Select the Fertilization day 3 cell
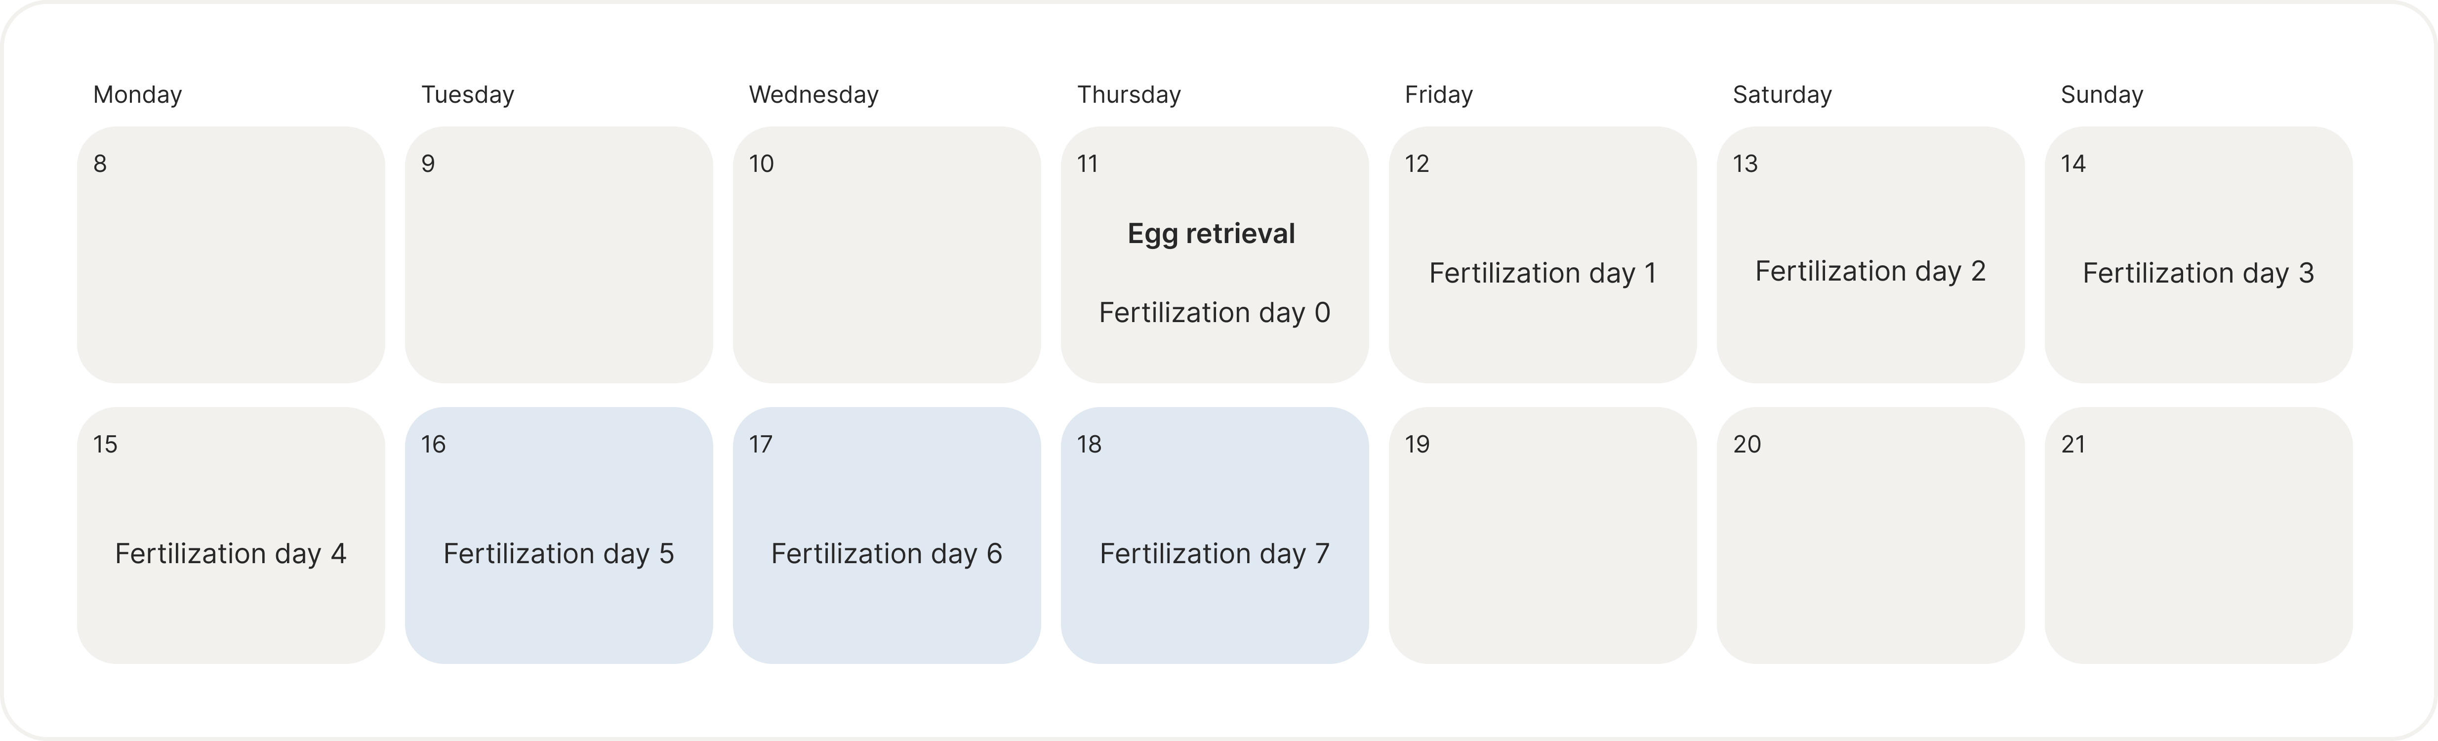Image resolution: width=2438 pixels, height=741 pixels. [x=2198, y=254]
